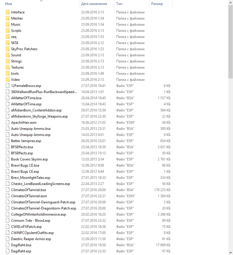
Task: Click file icon of BFSEffects.bsa
Action: (8, 147)
